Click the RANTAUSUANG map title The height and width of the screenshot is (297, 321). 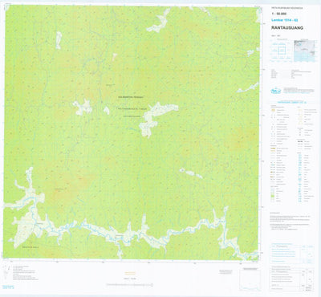tap(287, 28)
